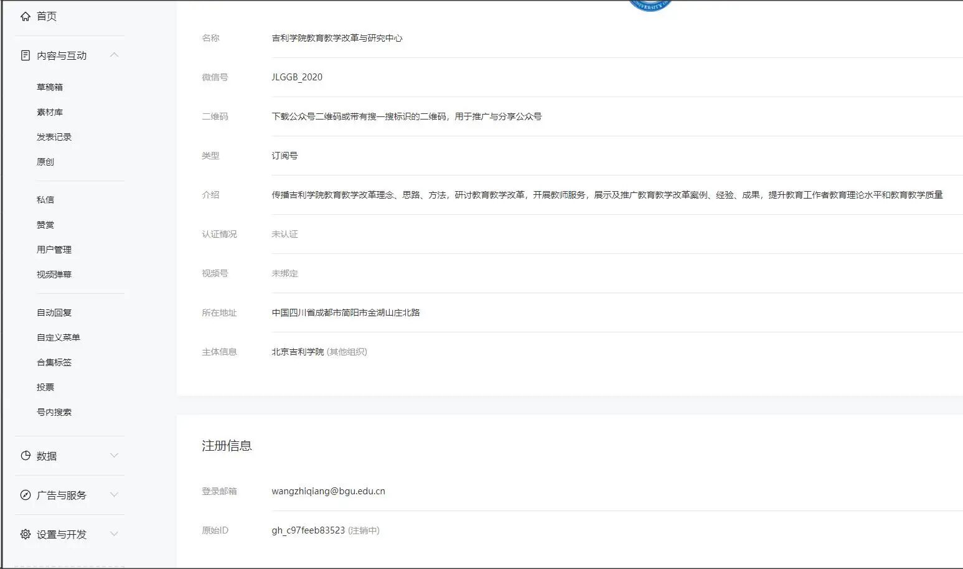The width and height of the screenshot is (963, 569).
Task: Click the 主体信息 value 北京吉利学院
Action: click(x=298, y=352)
